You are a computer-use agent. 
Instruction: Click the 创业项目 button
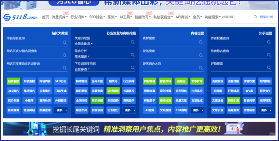[x=97, y=110]
